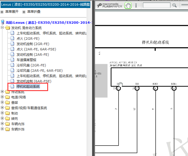Select the 音频/视频/车载通信系统 folder label
The image size is (188, 156).
click(x=29, y=108)
